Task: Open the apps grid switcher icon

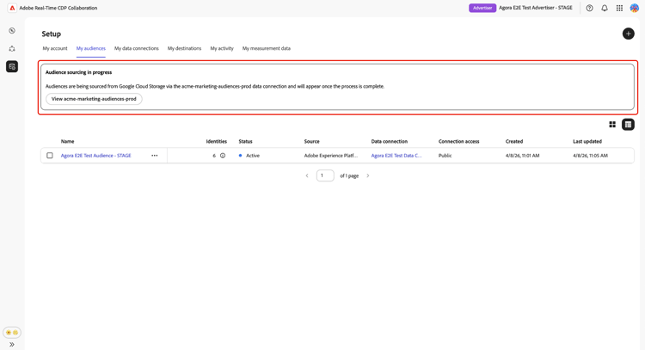Action: 619,8
